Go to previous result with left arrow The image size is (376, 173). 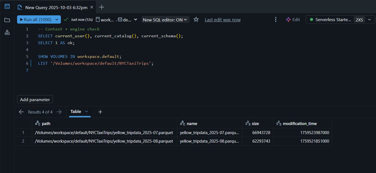(x=21, y=112)
